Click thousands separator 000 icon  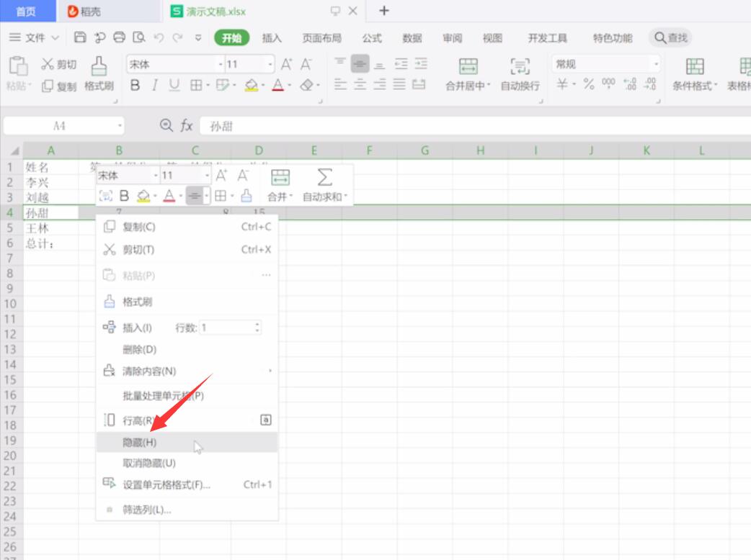[x=608, y=83]
